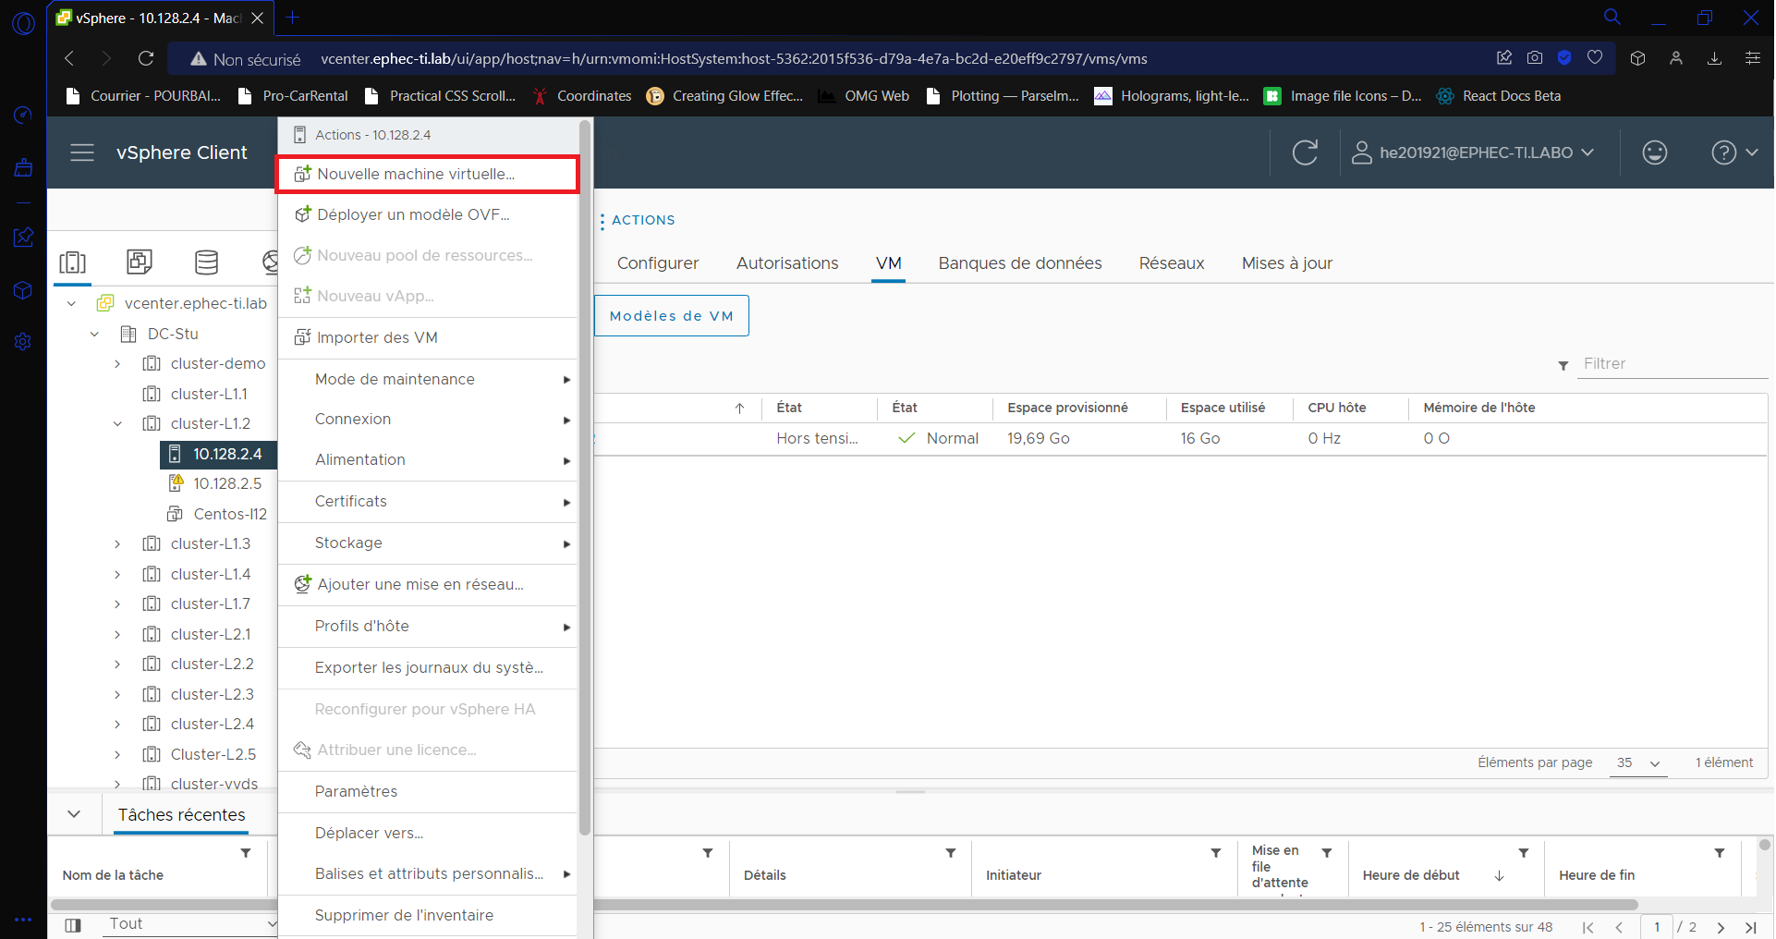
Task: Collapse the DC-Stu datacenter node
Action: point(94,334)
